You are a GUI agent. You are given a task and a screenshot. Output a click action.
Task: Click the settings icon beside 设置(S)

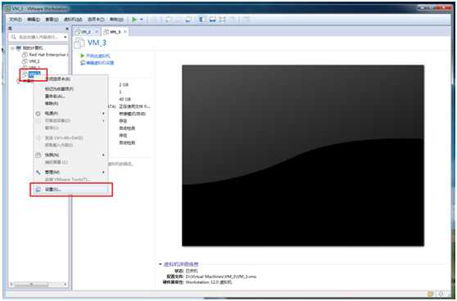[x=38, y=190]
